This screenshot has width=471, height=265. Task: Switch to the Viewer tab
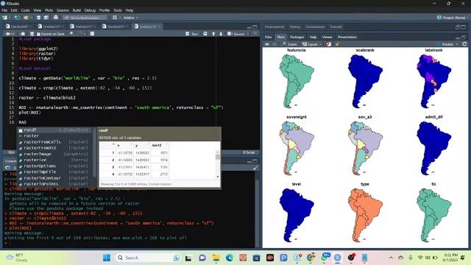(327, 37)
